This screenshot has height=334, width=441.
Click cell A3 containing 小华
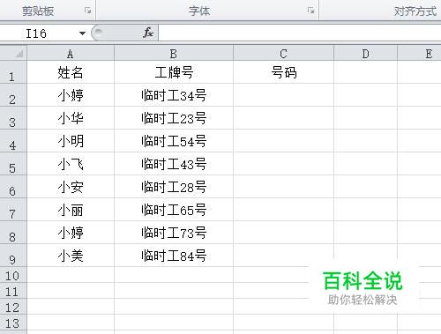coord(71,118)
